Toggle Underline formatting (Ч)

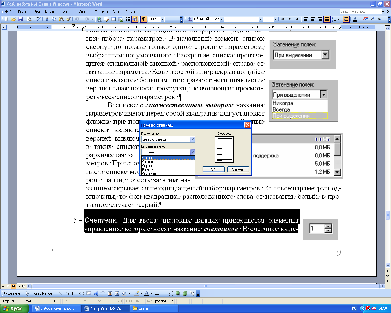pyautogui.click(x=297, y=19)
